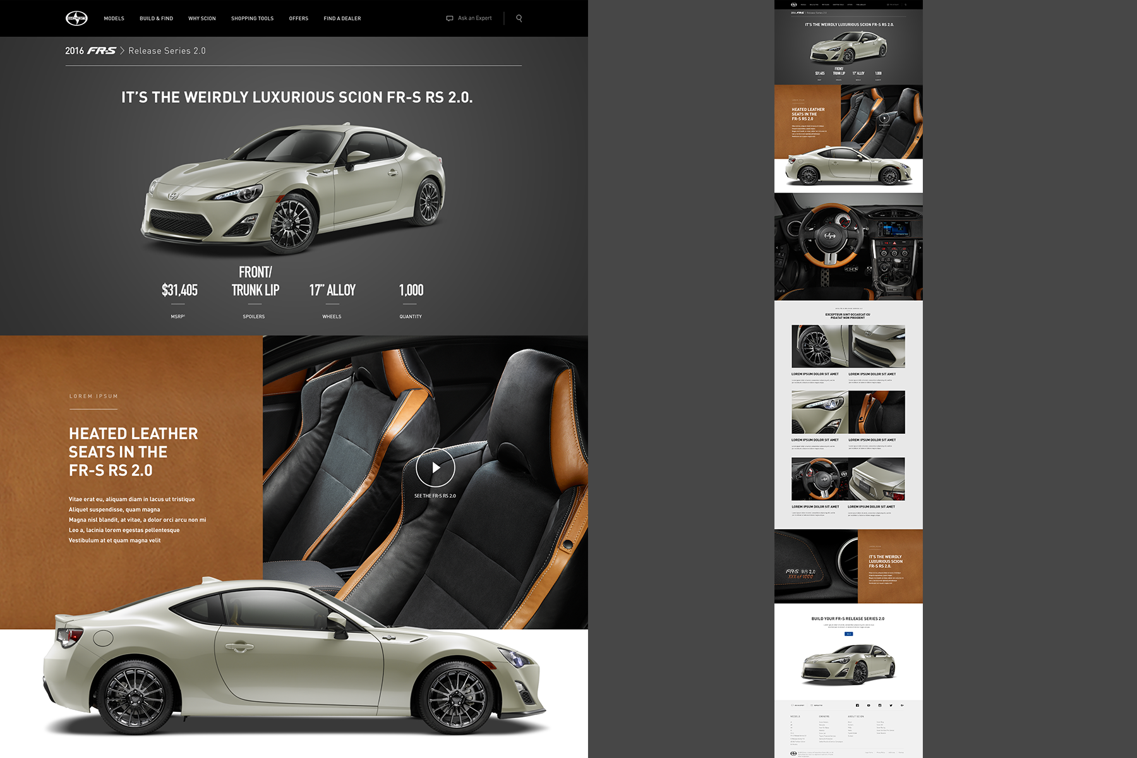
Task: Click the OWNERS footer heading in the preview
Action: tap(824, 716)
